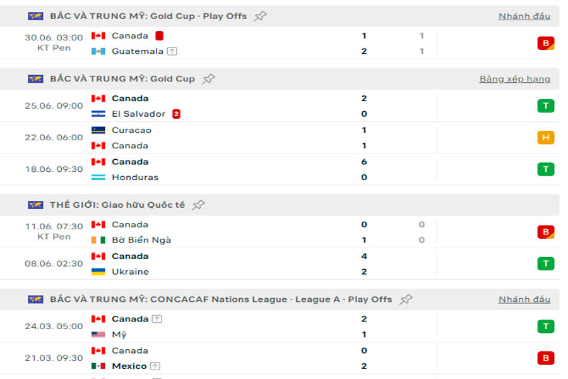568x379 pixels.
Task: Open Nhánh đấu link for Gold Cup Play Offs
Action: (524, 16)
